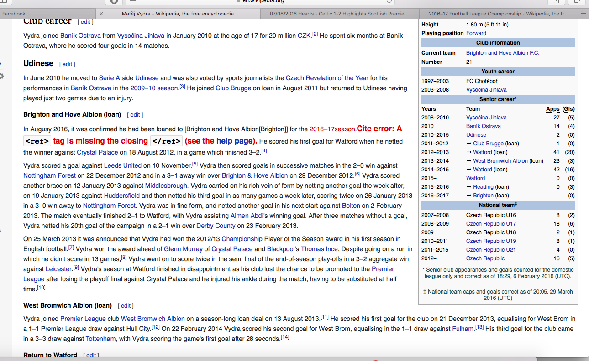Viewport: 589px width, 361px height.
Task: Open Vysočina Jihlava link in youth career row
Action: (486, 90)
